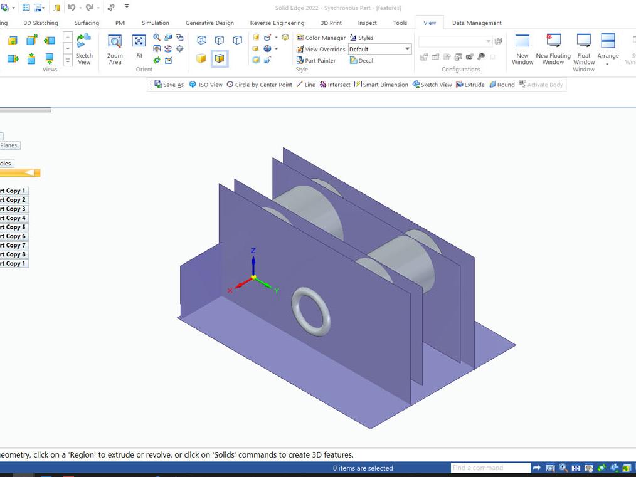The height and width of the screenshot is (477, 636).
Task: Select the visible edges cube style
Action: 238,39
